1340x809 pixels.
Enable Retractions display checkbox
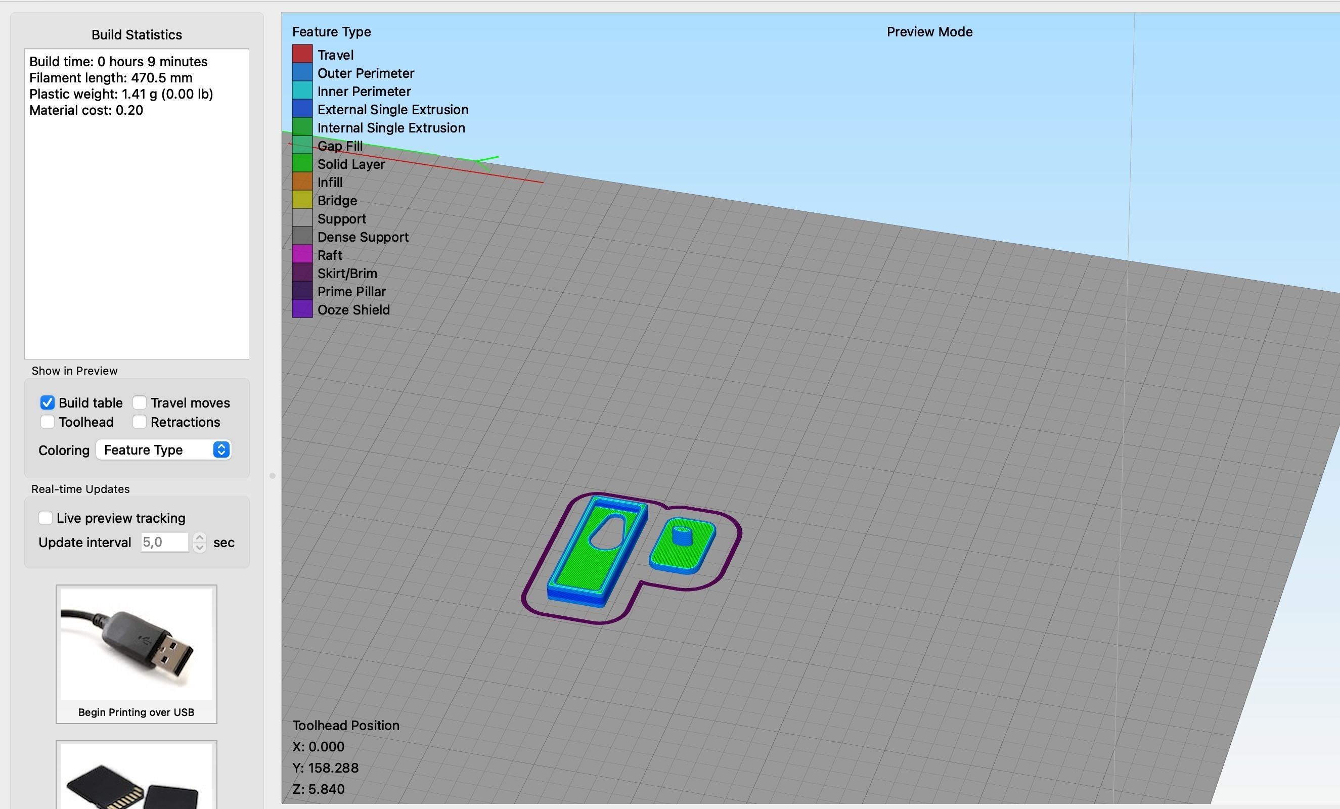140,422
